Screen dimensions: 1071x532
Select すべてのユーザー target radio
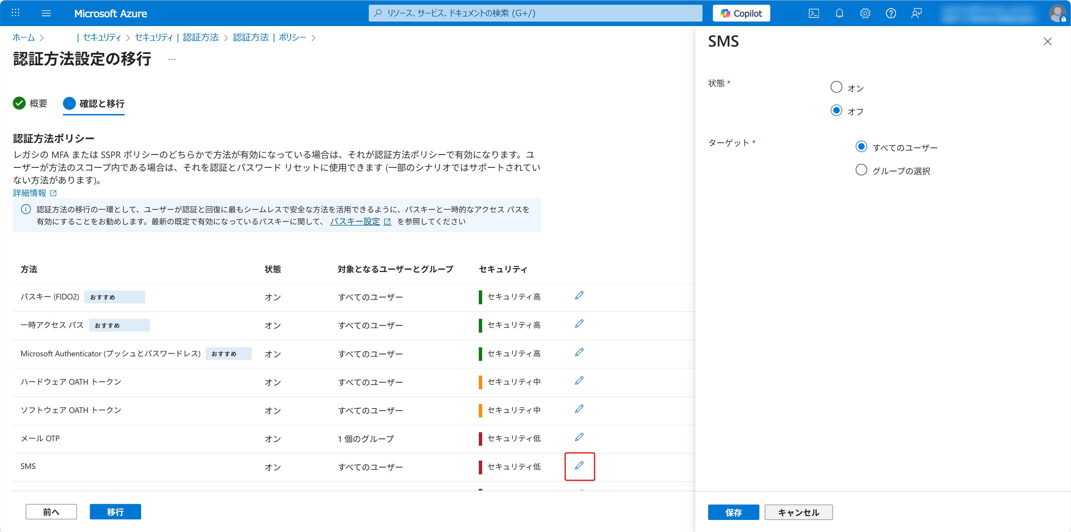tap(861, 147)
